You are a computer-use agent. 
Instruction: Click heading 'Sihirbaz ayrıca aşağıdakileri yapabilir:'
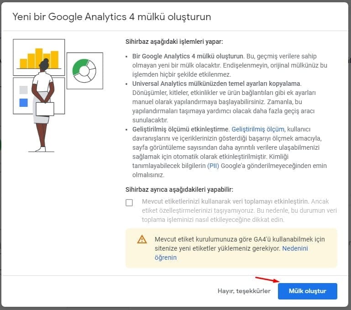coord(179,189)
